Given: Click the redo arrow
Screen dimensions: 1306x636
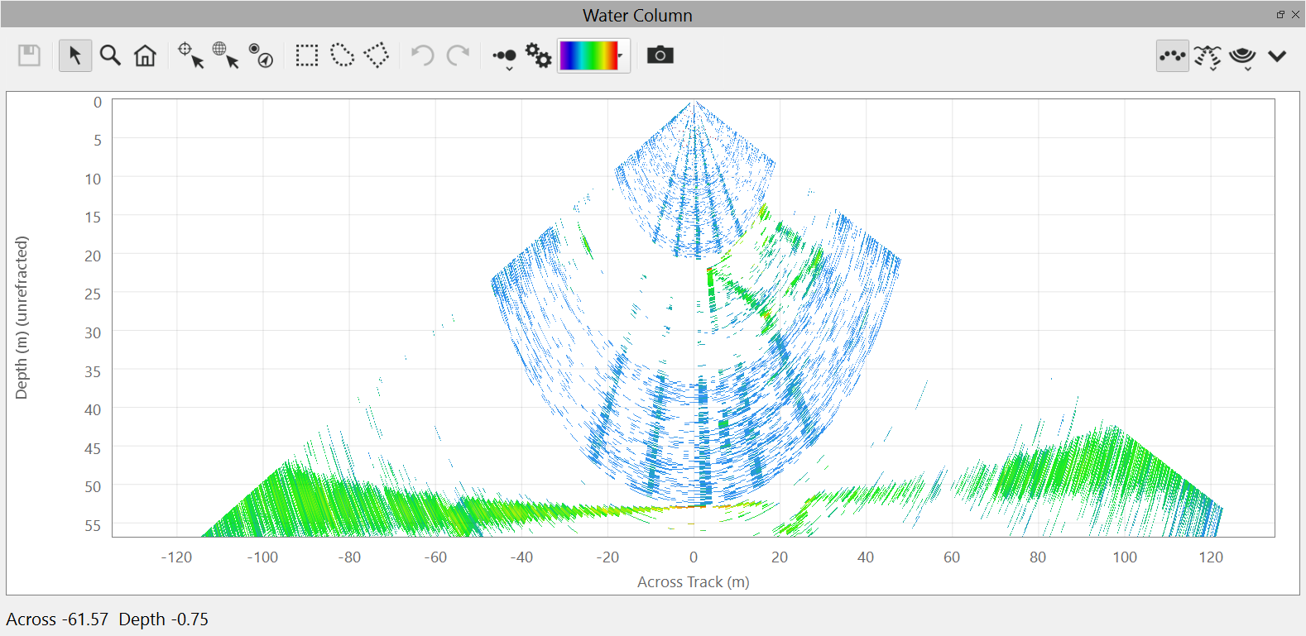Looking at the screenshot, I should pyautogui.click(x=458, y=55).
